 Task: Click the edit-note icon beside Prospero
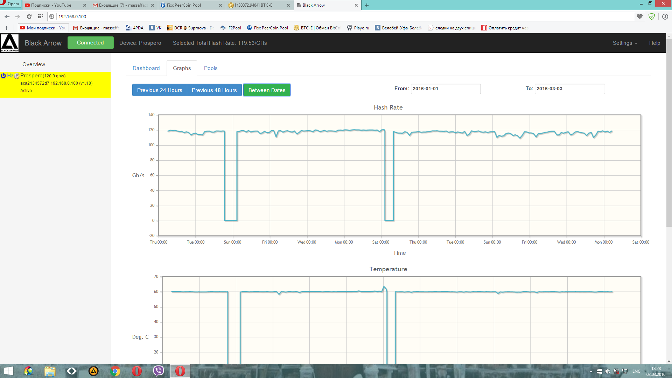pos(17,76)
